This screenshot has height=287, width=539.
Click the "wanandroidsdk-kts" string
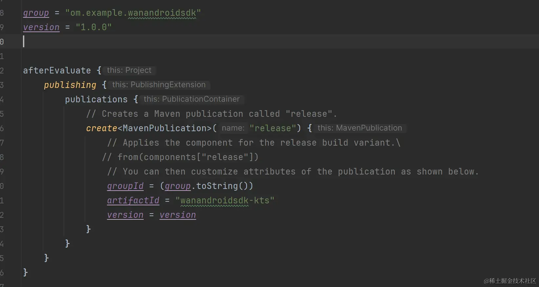pyautogui.click(x=225, y=200)
